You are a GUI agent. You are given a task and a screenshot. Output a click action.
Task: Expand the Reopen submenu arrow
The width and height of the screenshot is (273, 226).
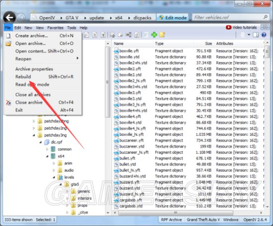click(x=77, y=58)
